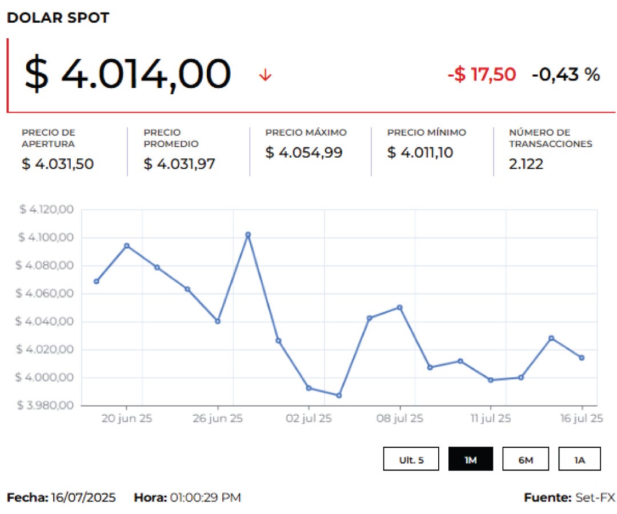
Task: Click the lowest data point on the chart
Action: pos(339,395)
